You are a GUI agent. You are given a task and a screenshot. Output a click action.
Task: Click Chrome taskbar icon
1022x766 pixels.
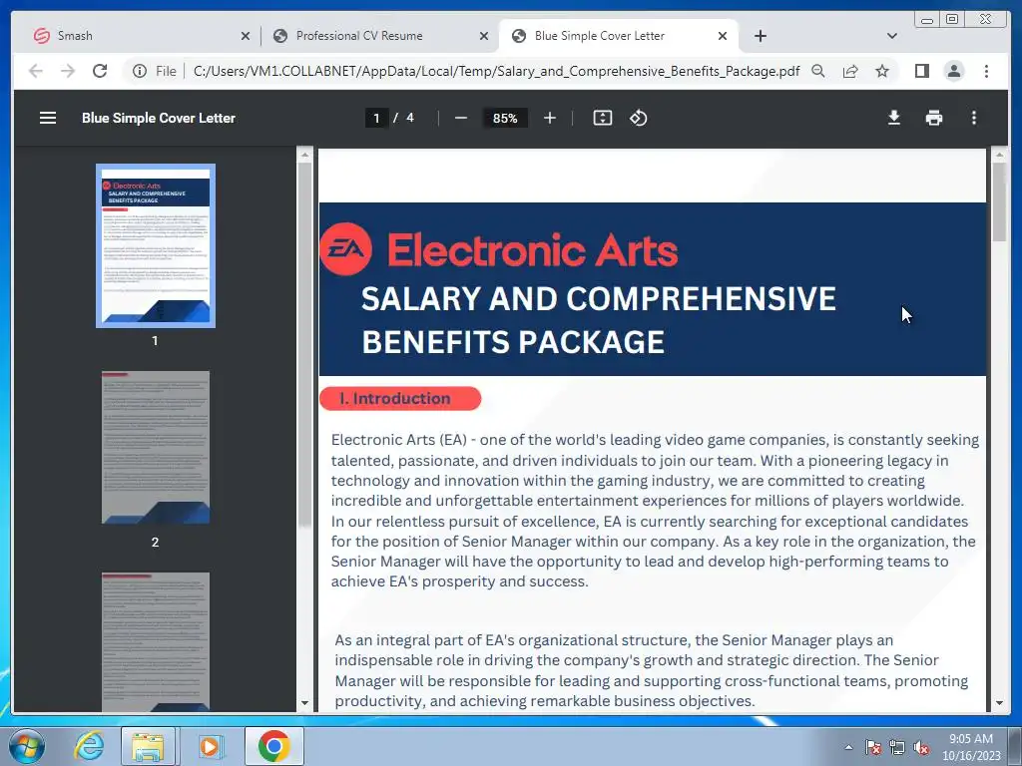[x=273, y=746]
